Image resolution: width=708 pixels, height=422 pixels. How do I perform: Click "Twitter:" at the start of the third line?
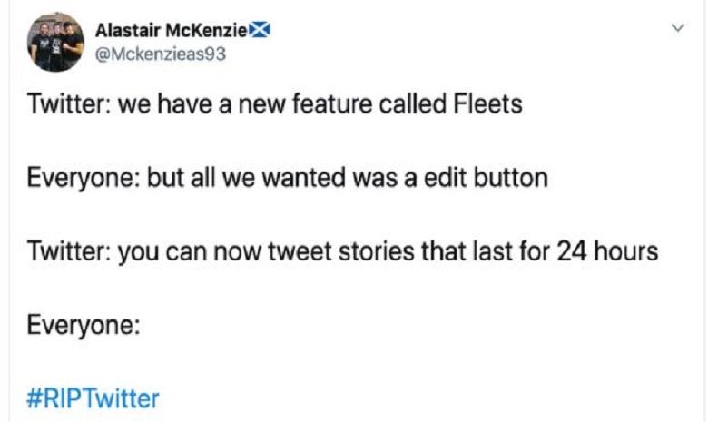[x=67, y=250]
